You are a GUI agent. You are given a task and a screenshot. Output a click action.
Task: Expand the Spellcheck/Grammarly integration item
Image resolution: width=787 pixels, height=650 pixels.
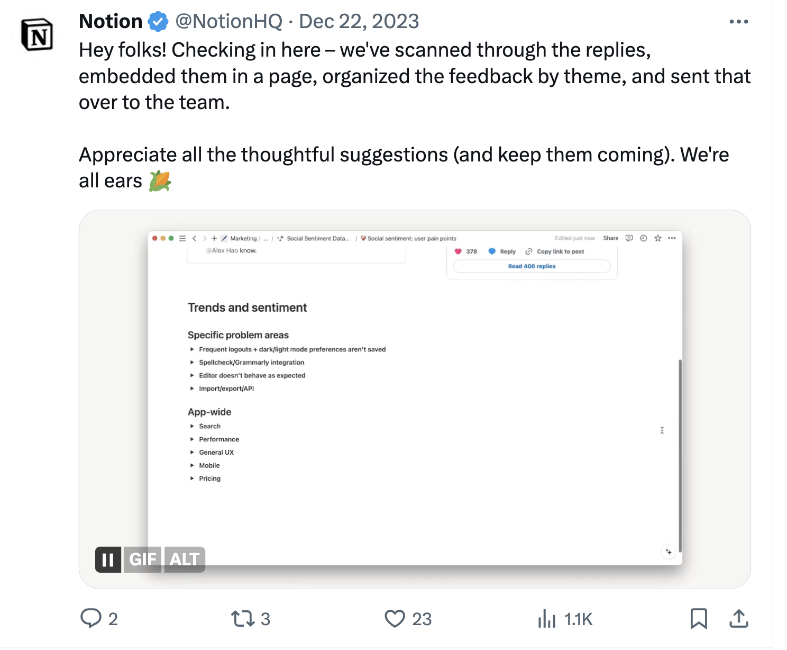point(192,362)
